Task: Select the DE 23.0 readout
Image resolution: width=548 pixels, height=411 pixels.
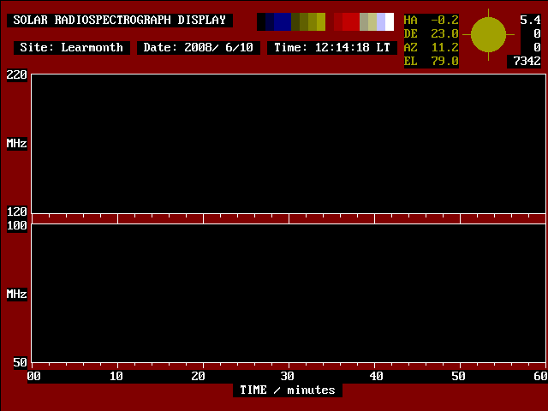Action: pyautogui.click(x=432, y=34)
